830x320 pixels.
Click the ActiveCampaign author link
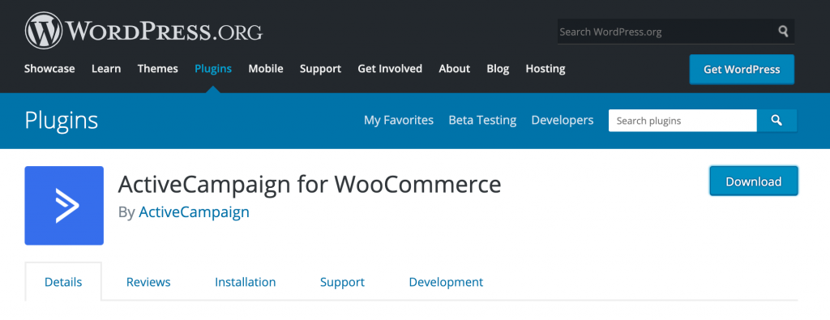194,212
